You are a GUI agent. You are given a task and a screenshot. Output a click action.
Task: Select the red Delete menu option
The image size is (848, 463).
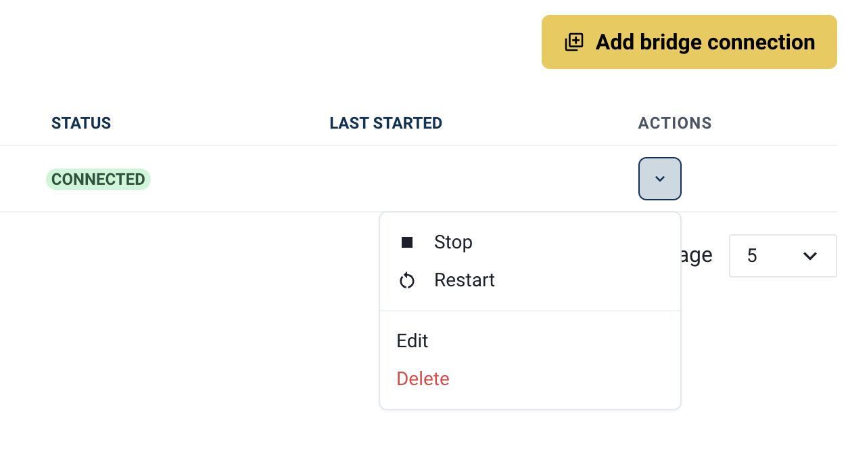tap(423, 378)
